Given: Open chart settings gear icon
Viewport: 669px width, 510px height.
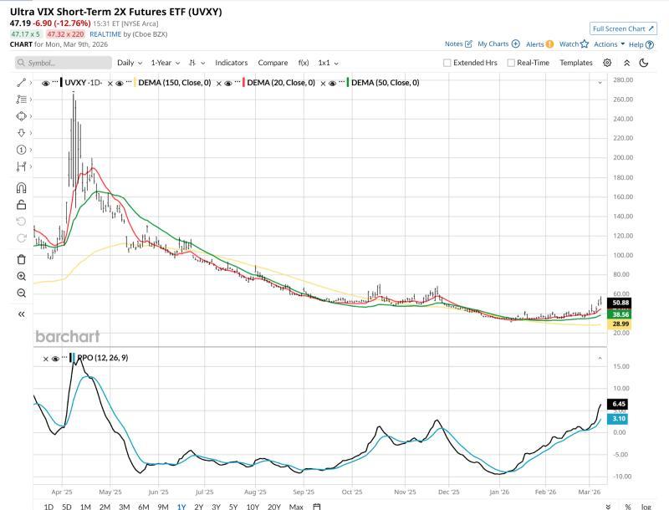Looking at the screenshot, I should [607, 63].
